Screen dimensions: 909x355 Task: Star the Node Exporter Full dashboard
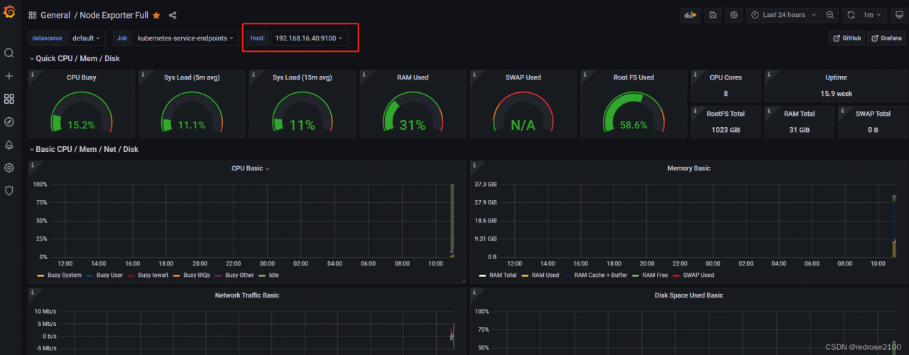tap(156, 15)
